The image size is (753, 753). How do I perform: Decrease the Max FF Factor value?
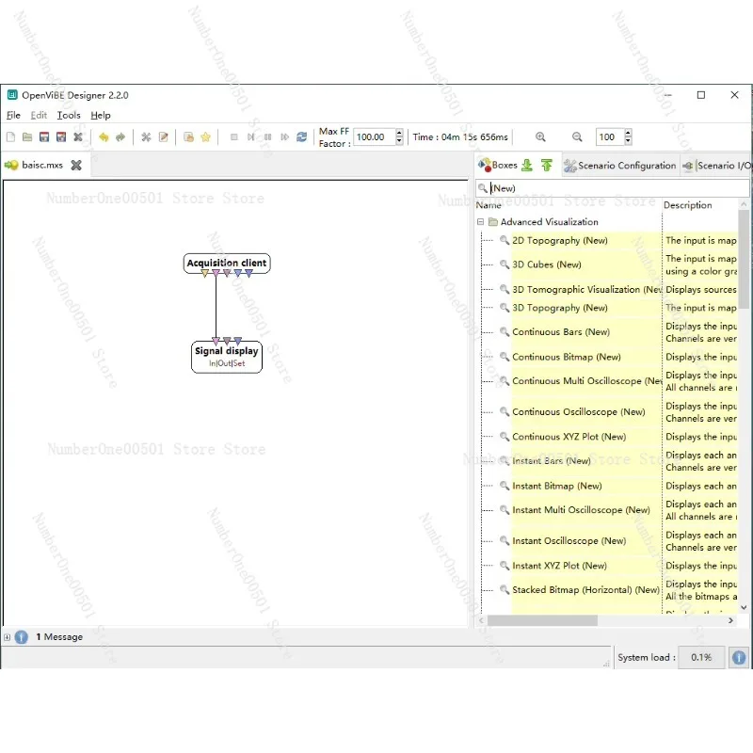click(x=399, y=141)
